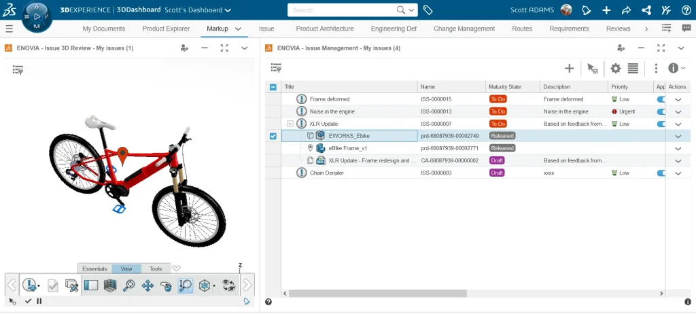The image size is (696, 314).
Task: Open the 6WTags tag icon
Action: 428,10
